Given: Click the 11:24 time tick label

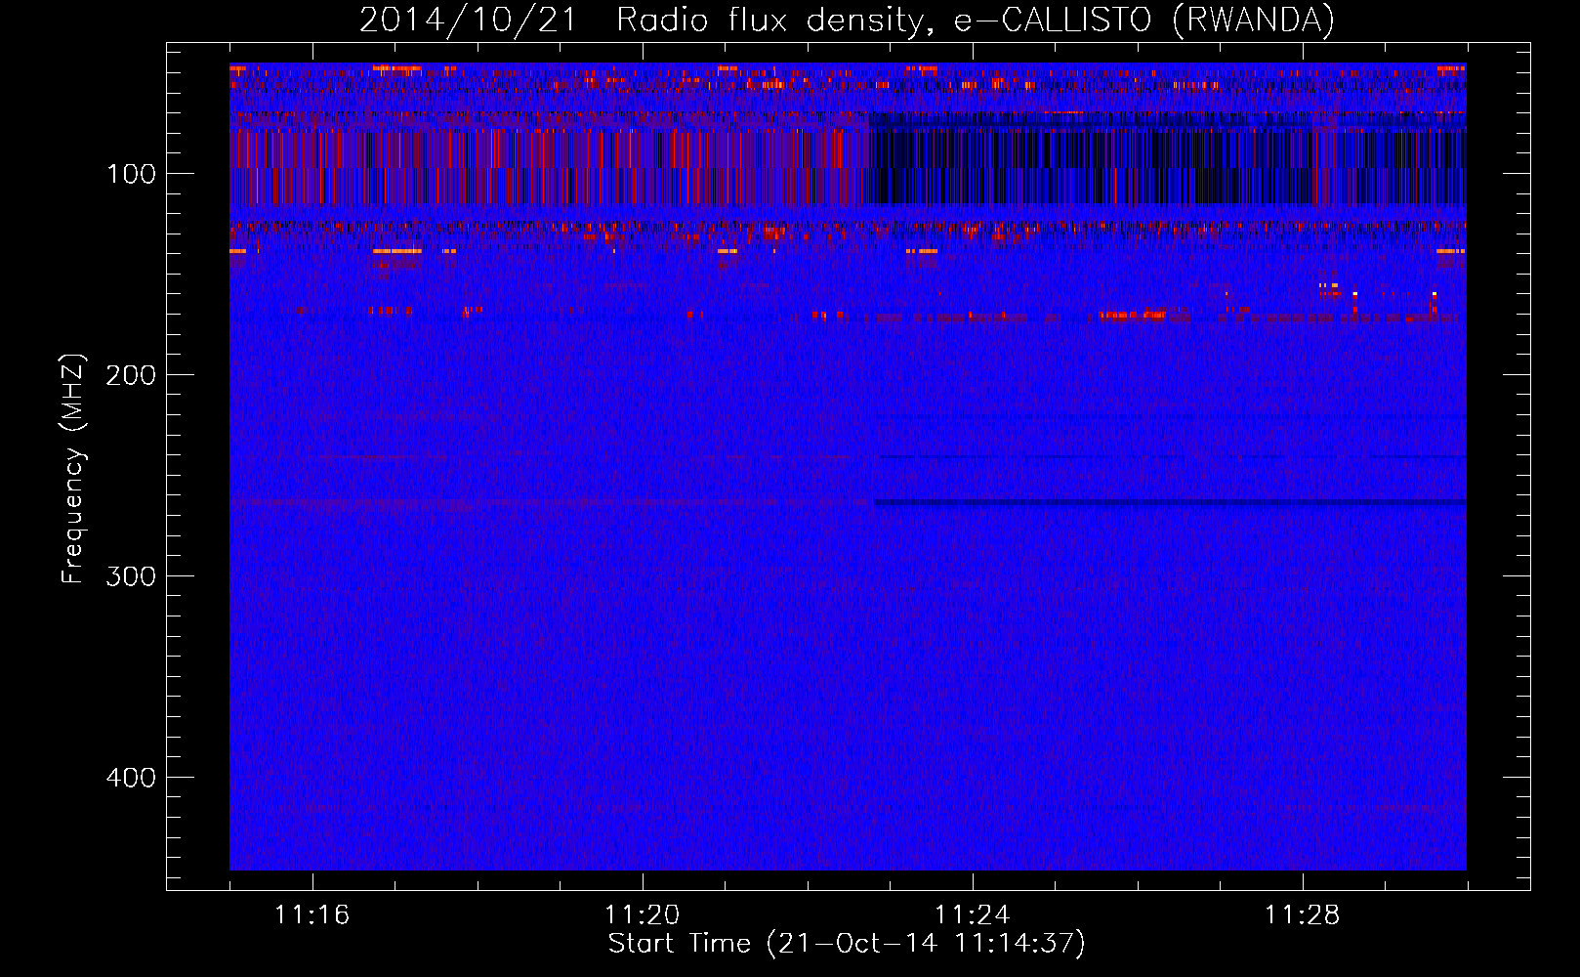Looking at the screenshot, I should pos(972,914).
